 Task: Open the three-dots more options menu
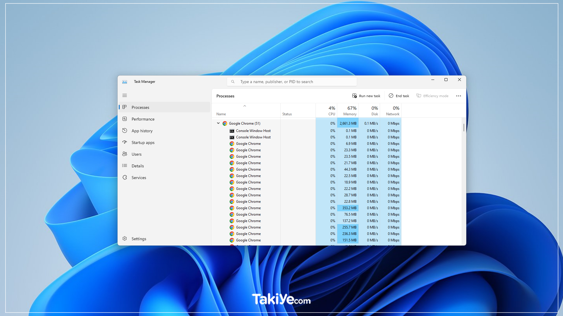click(459, 96)
